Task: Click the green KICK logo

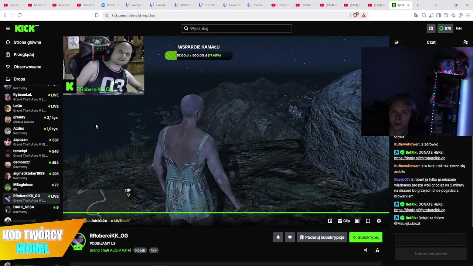Action: [x=27, y=28]
